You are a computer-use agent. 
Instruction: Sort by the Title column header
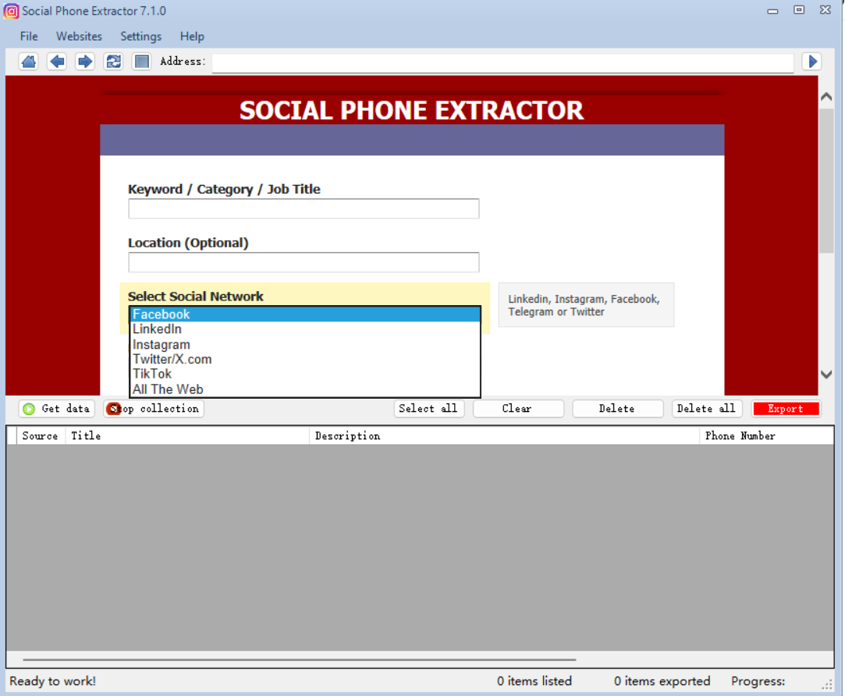(x=187, y=435)
